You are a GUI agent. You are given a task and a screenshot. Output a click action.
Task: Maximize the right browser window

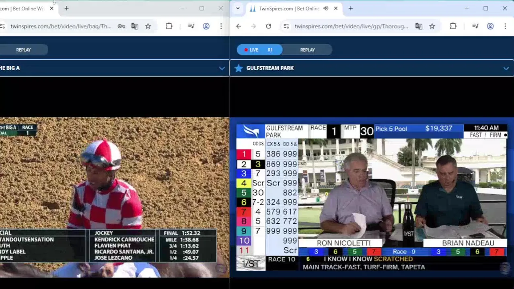coord(485,8)
